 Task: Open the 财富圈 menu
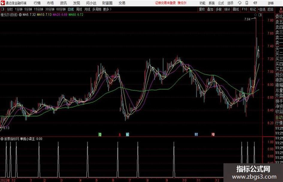(x=107, y=3)
